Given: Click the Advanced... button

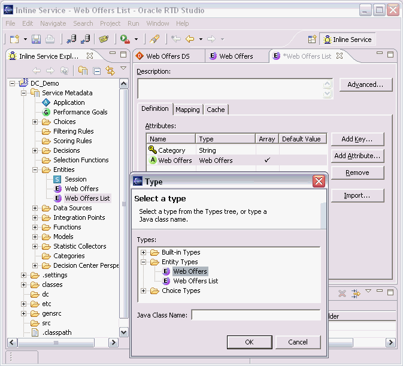Looking at the screenshot, I should 365,84.
